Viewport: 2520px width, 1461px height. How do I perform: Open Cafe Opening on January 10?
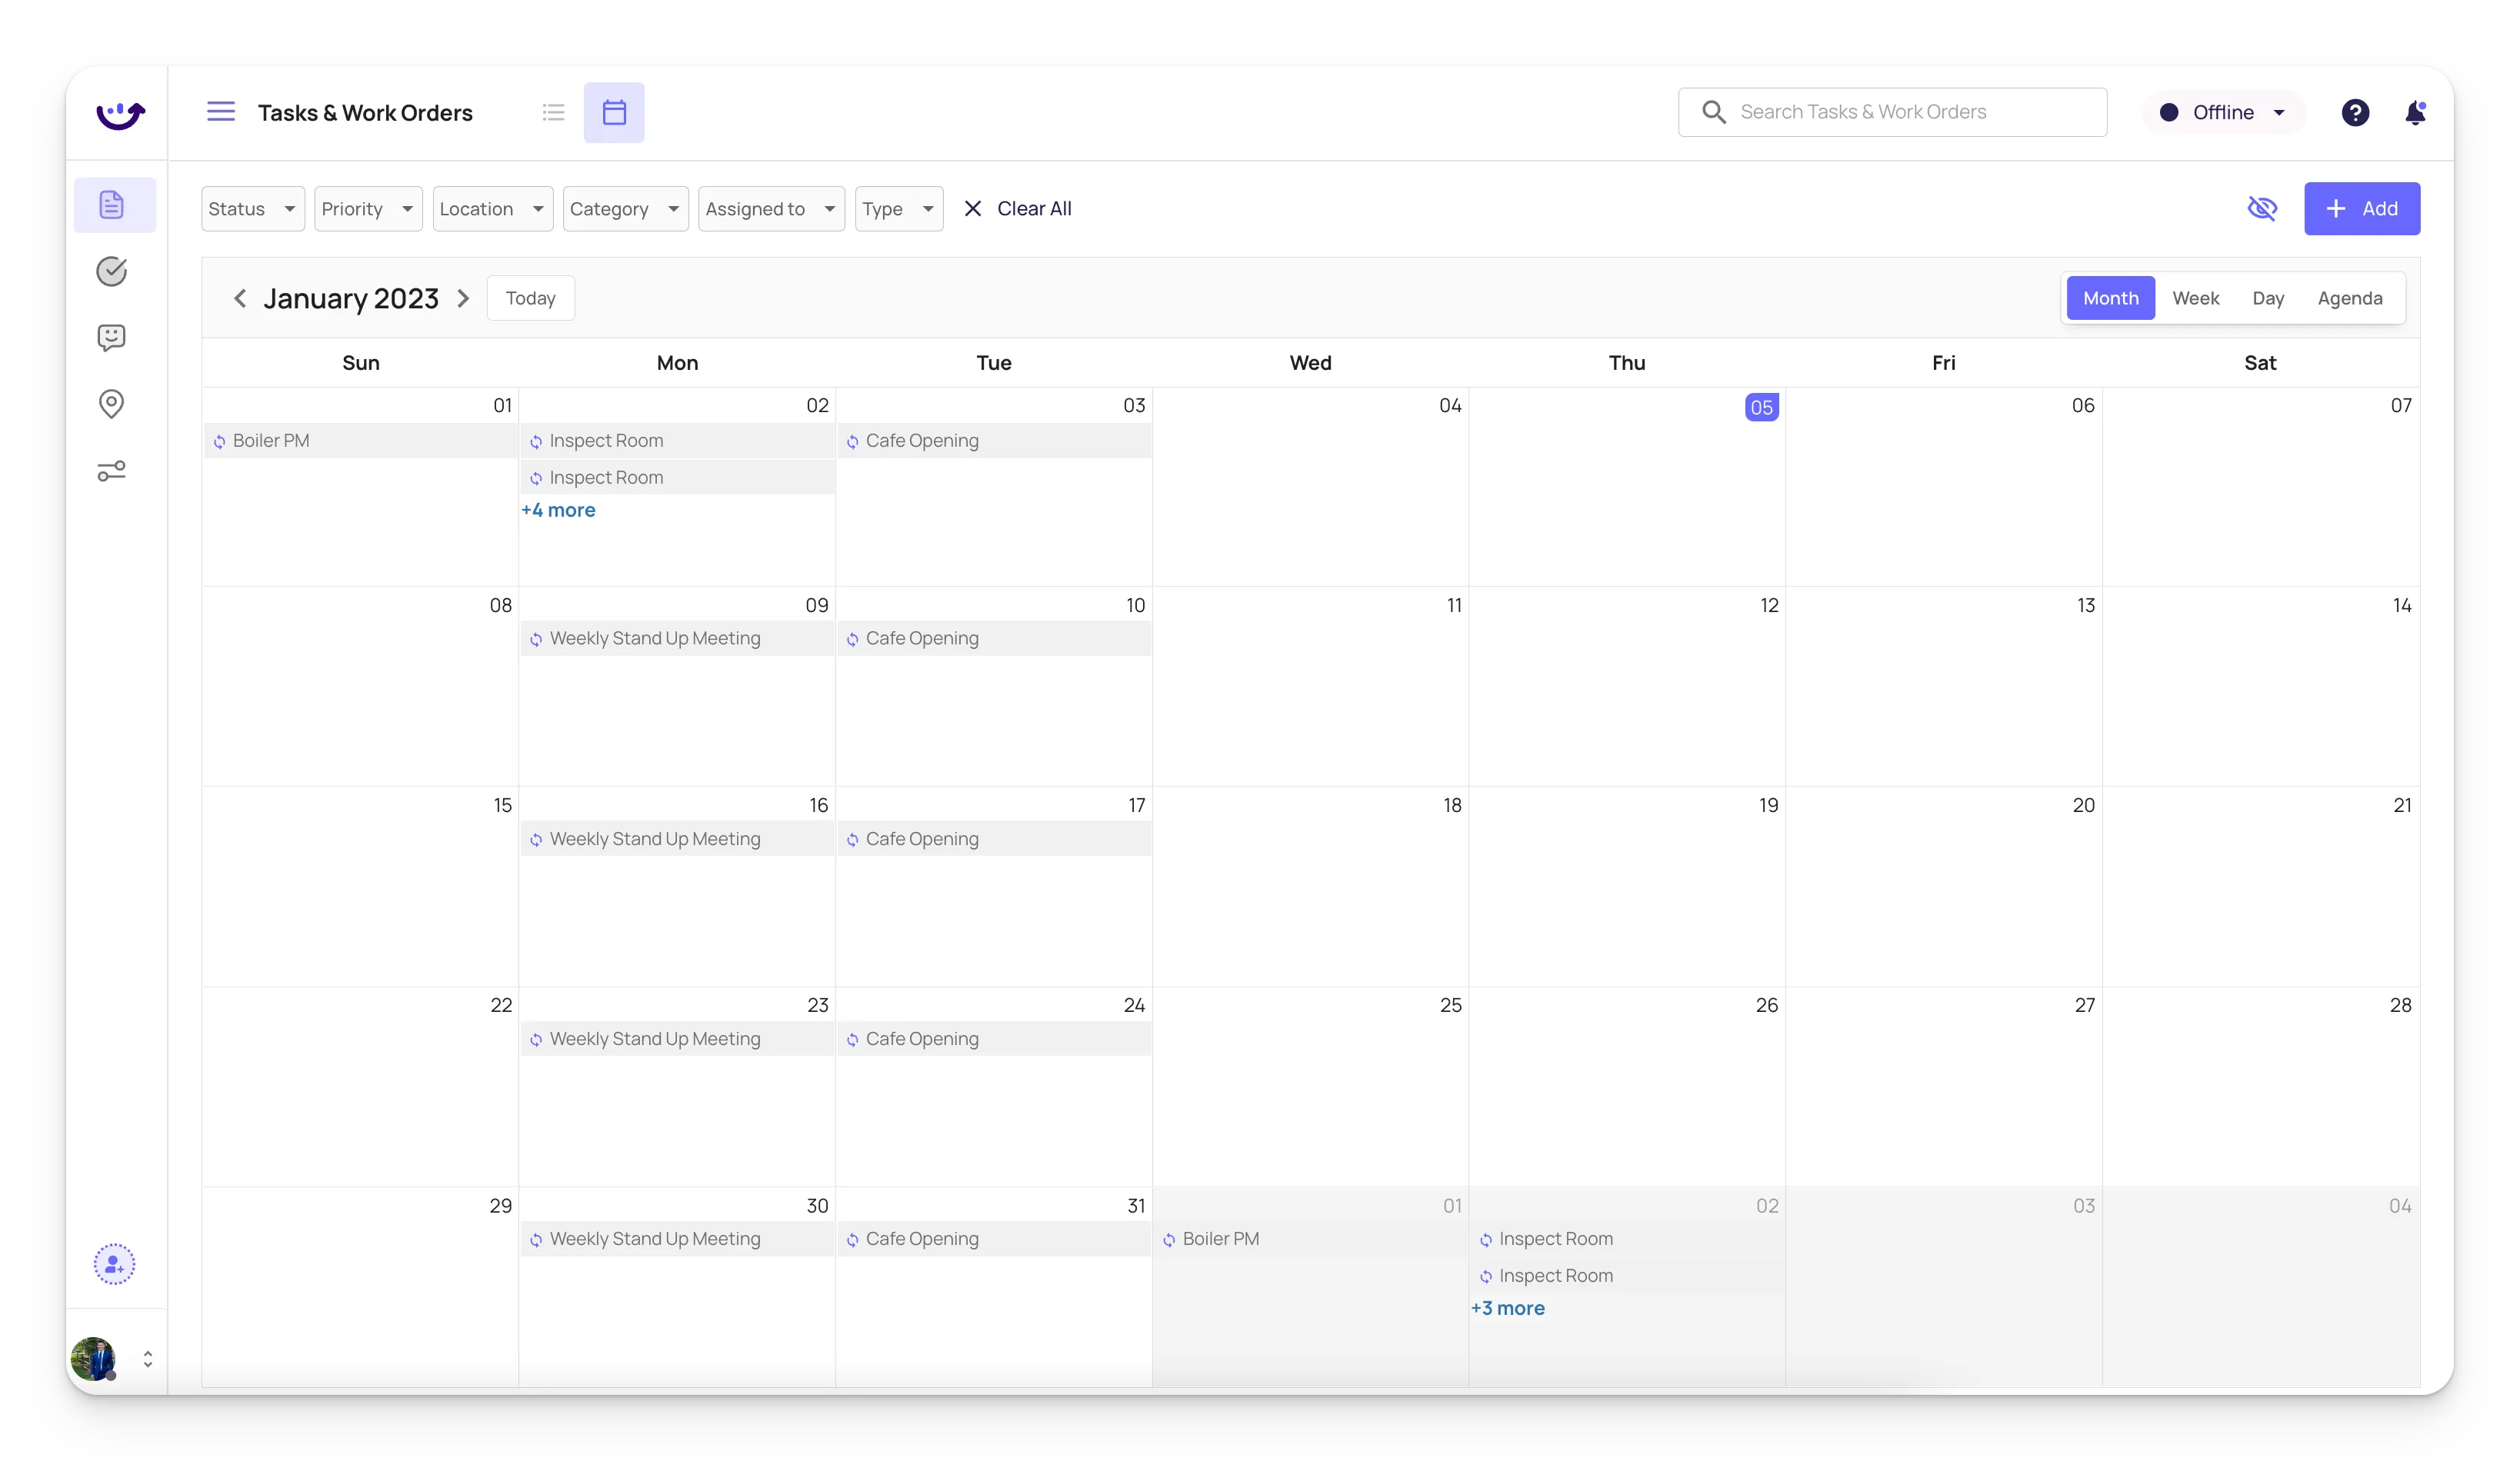click(x=994, y=638)
